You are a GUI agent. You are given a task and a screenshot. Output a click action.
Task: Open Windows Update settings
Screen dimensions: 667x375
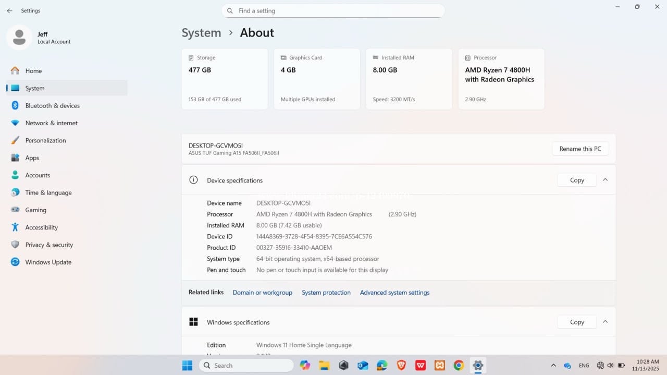click(67, 262)
